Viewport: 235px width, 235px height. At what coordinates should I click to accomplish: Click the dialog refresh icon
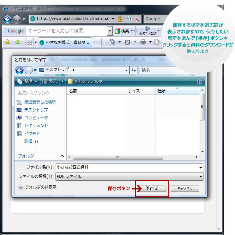(x=134, y=70)
